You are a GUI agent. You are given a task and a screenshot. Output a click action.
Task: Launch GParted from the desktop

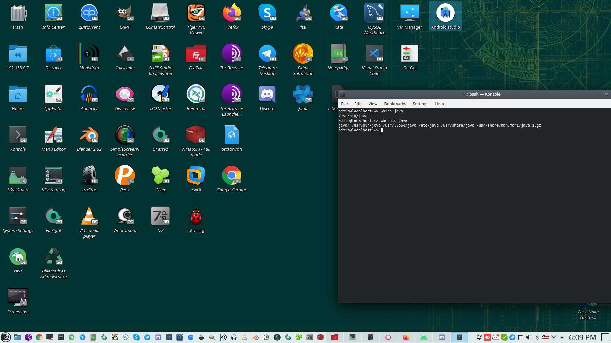[x=160, y=135]
